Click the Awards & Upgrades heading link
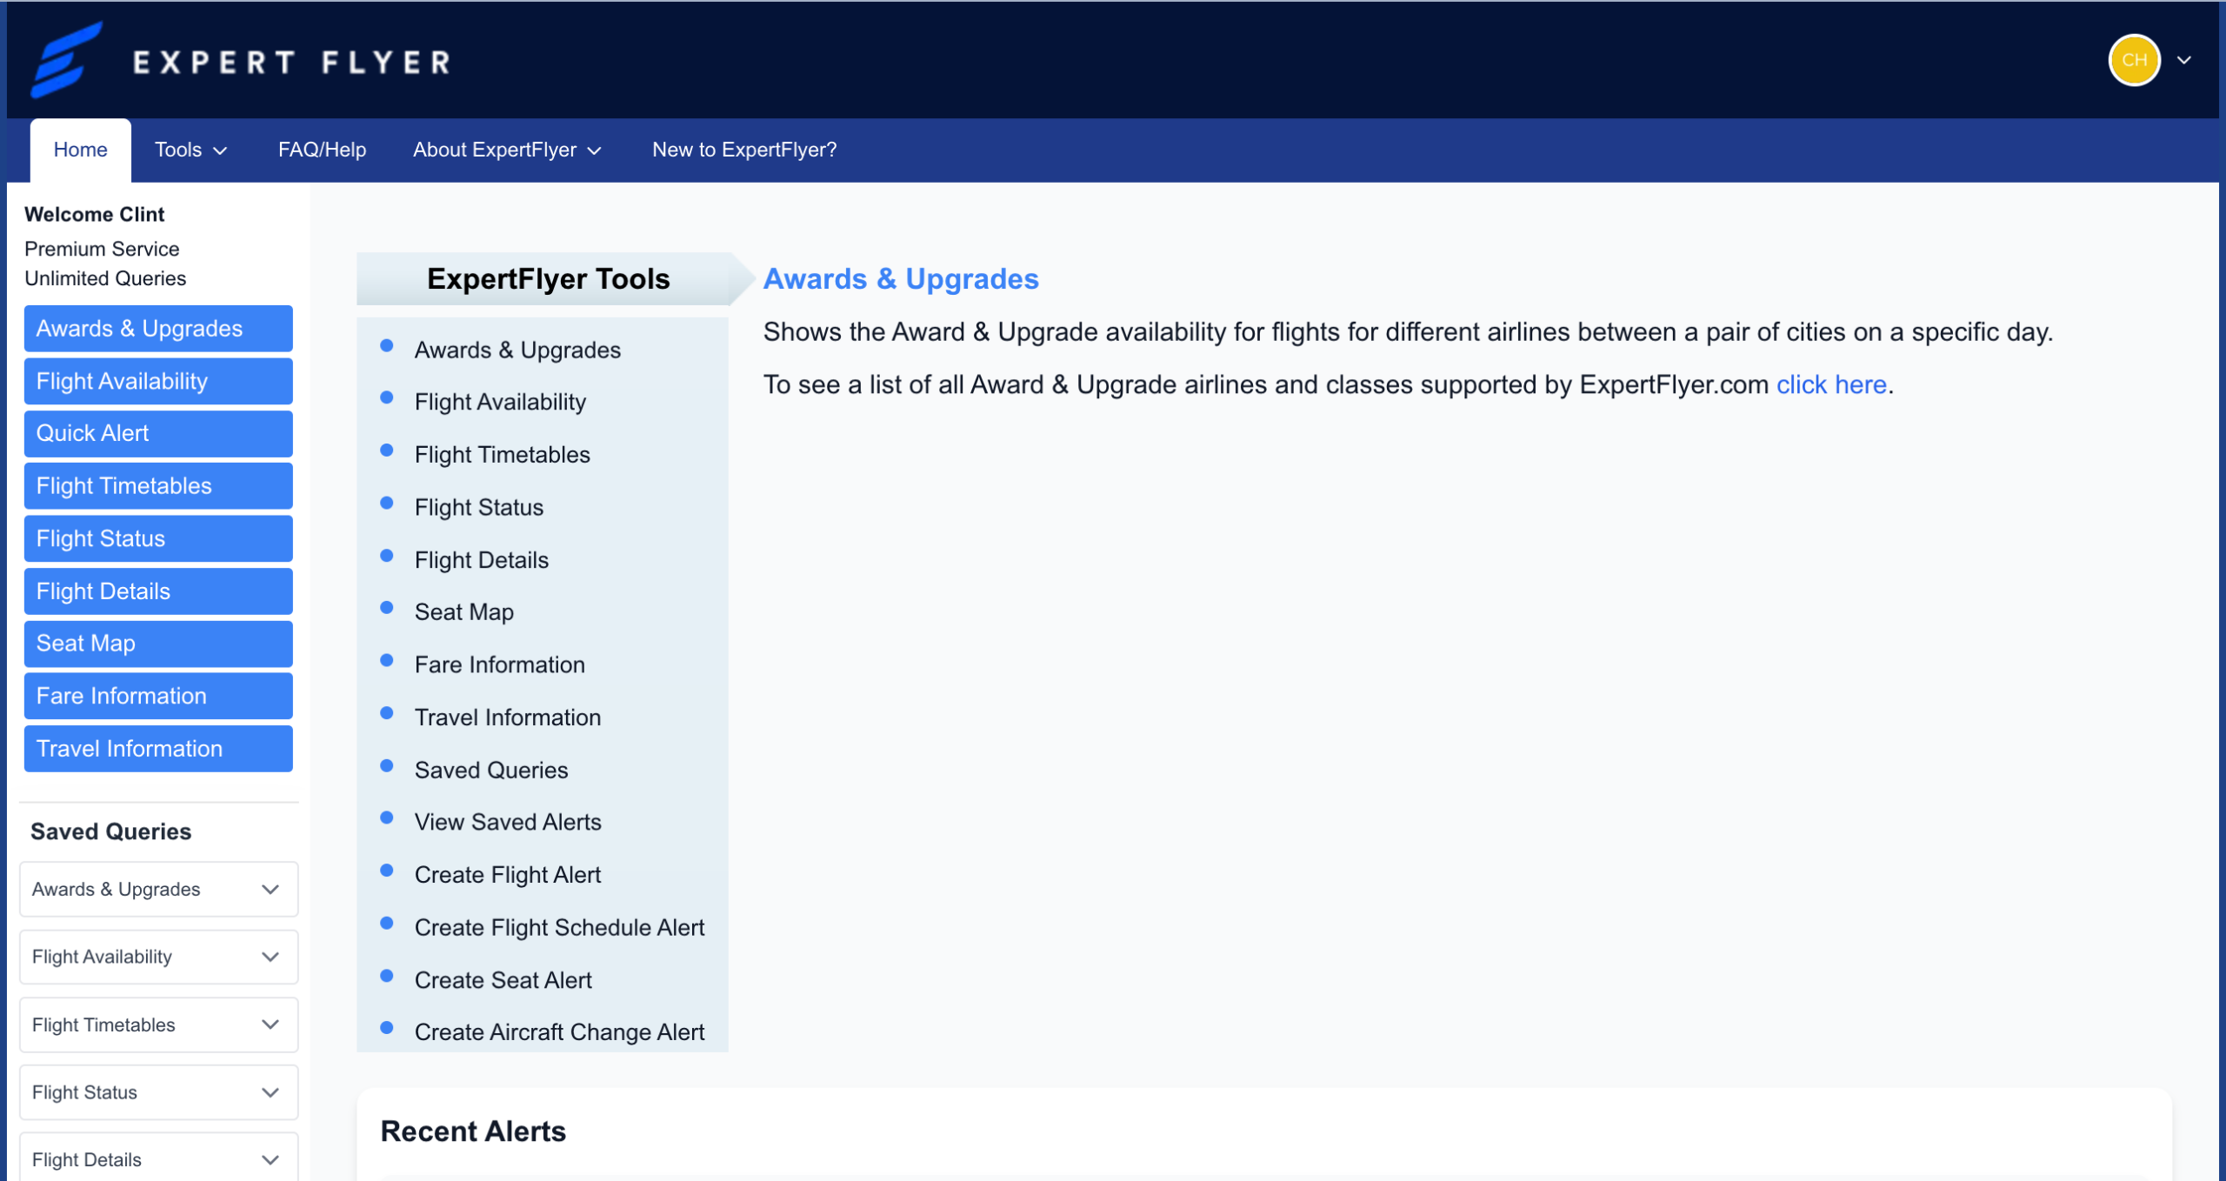This screenshot has height=1181, width=2226. tap(900, 279)
